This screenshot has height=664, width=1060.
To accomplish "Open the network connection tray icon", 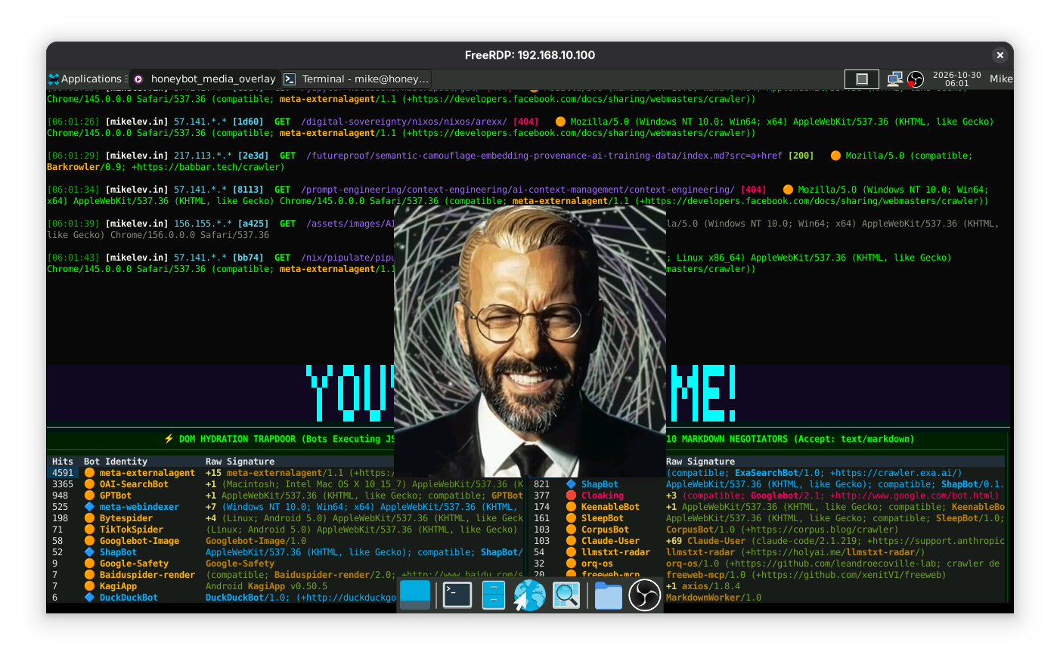I will pyautogui.click(x=895, y=79).
